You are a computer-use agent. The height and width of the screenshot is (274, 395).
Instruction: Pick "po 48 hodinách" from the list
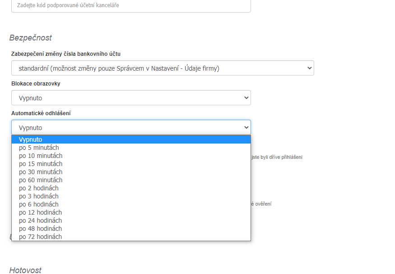pyautogui.click(x=41, y=229)
